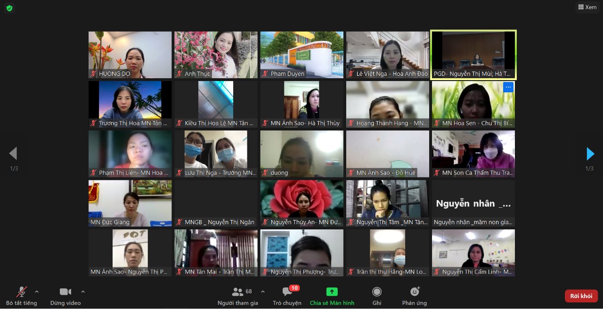The image size is (603, 309).
Task: Click the Nguyễn nhân participant name tile
Action: pos(473,203)
